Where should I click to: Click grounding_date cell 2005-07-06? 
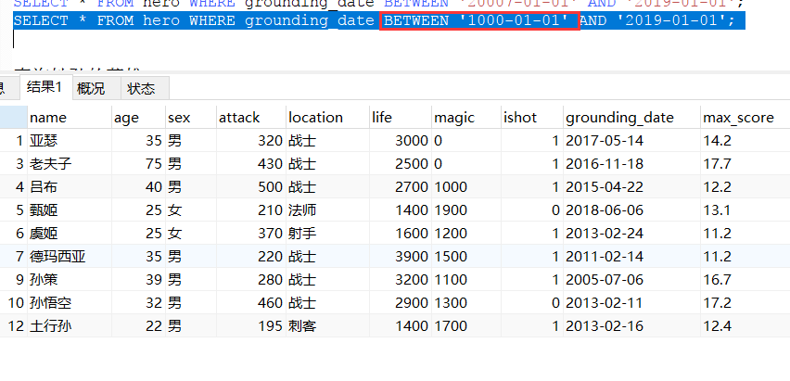tap(631, 280)
